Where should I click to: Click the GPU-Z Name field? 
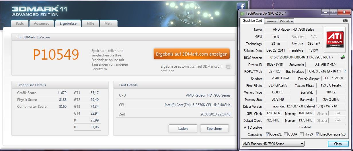coord(293,30)
